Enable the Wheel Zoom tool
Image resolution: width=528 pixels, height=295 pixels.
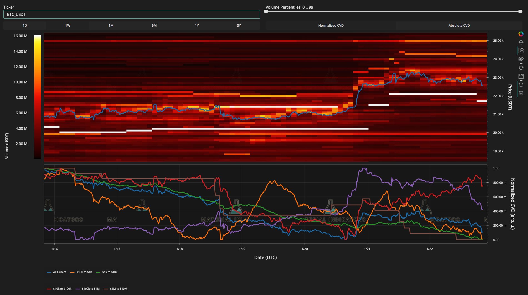coord(521,59)
